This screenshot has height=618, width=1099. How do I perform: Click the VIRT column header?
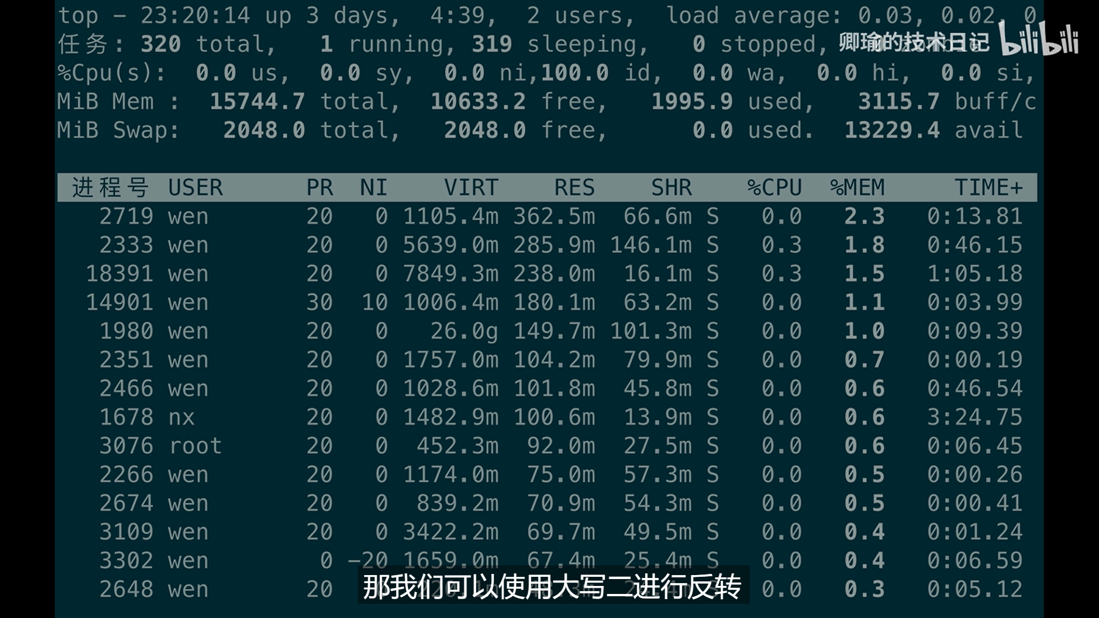471,188
